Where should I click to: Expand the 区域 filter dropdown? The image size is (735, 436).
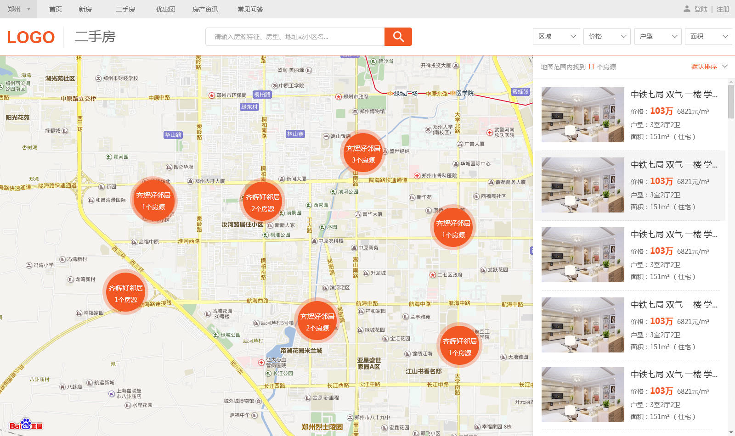(x=556, y=36)
